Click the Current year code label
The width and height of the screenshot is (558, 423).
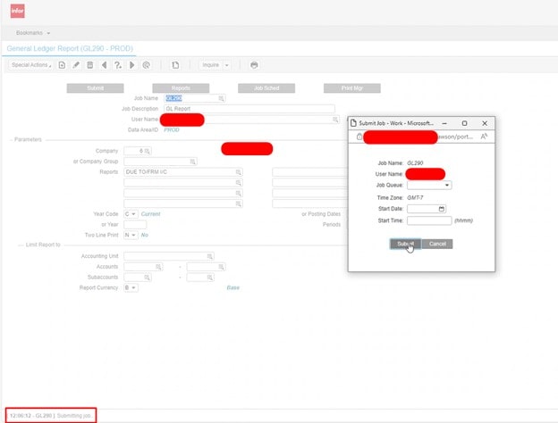[x=151, y=214]
